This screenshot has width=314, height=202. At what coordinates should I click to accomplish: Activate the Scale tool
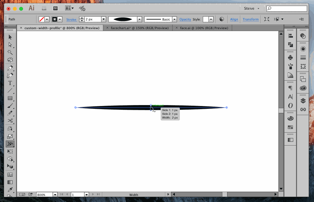[x=10, y=136]
